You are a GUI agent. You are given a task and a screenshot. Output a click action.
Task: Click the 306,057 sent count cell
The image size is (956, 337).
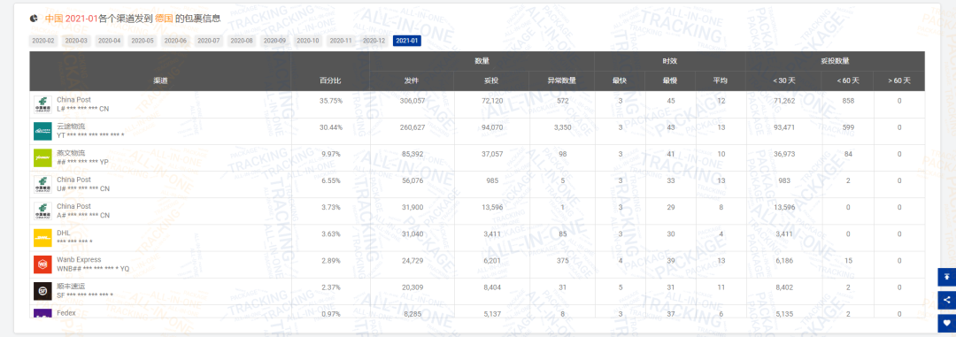412,101
